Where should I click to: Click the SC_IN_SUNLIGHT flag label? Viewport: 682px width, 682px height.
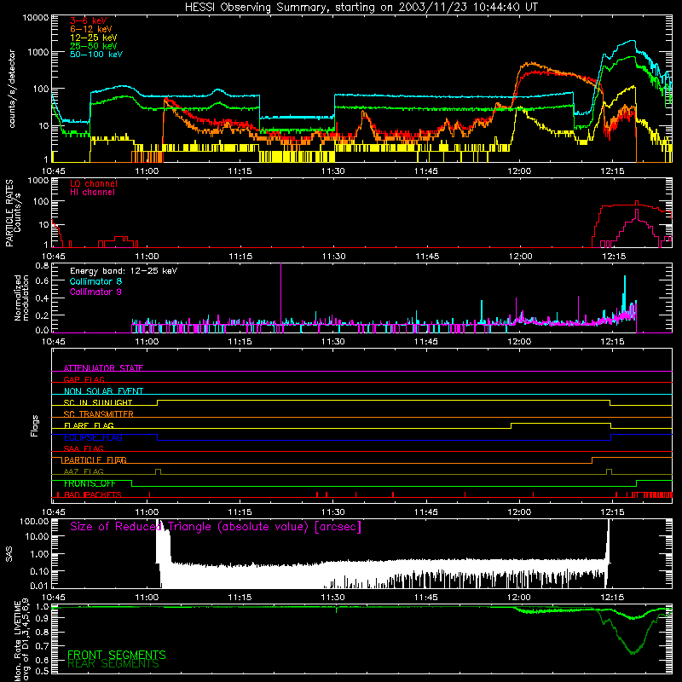pyautogui.click(x=98, y=402)
